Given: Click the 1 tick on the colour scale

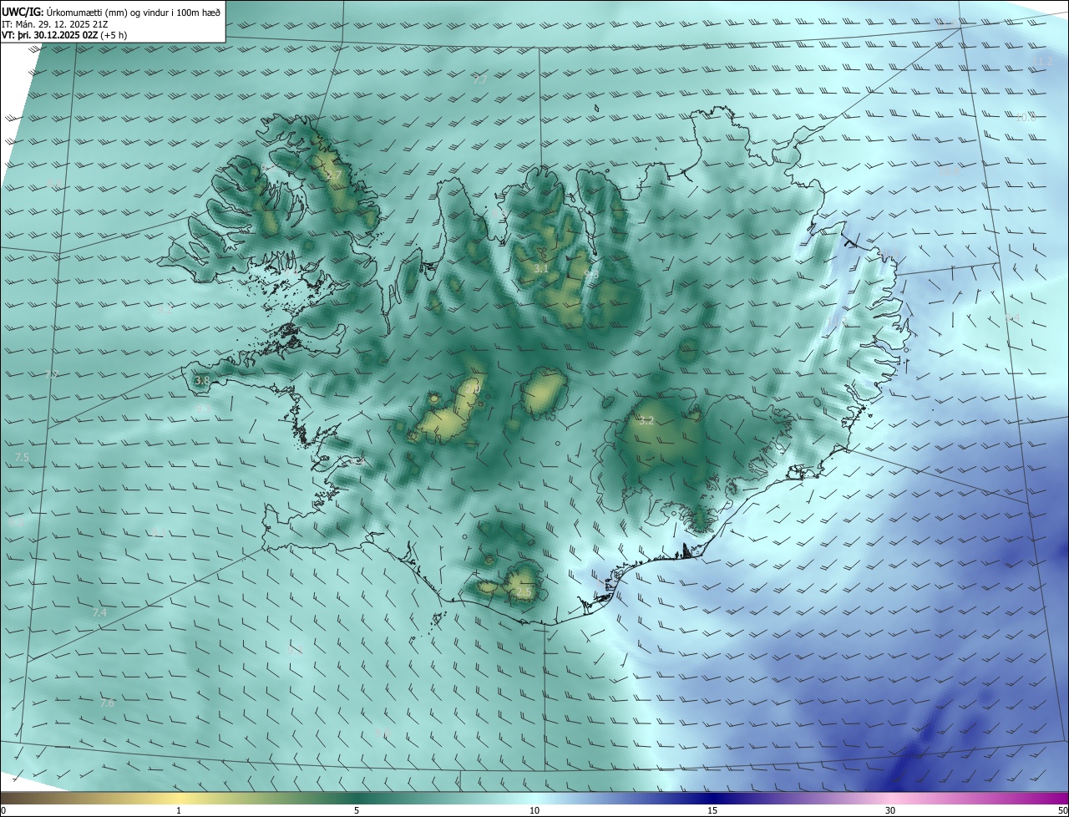Looking at the screenshot, I should (179, 810).
